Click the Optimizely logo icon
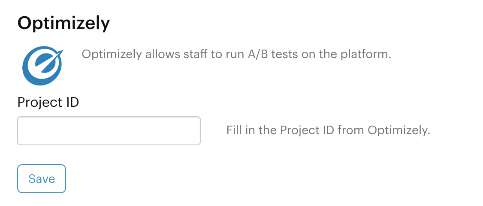This screenshot has height=206, width=483. (42, 66)
